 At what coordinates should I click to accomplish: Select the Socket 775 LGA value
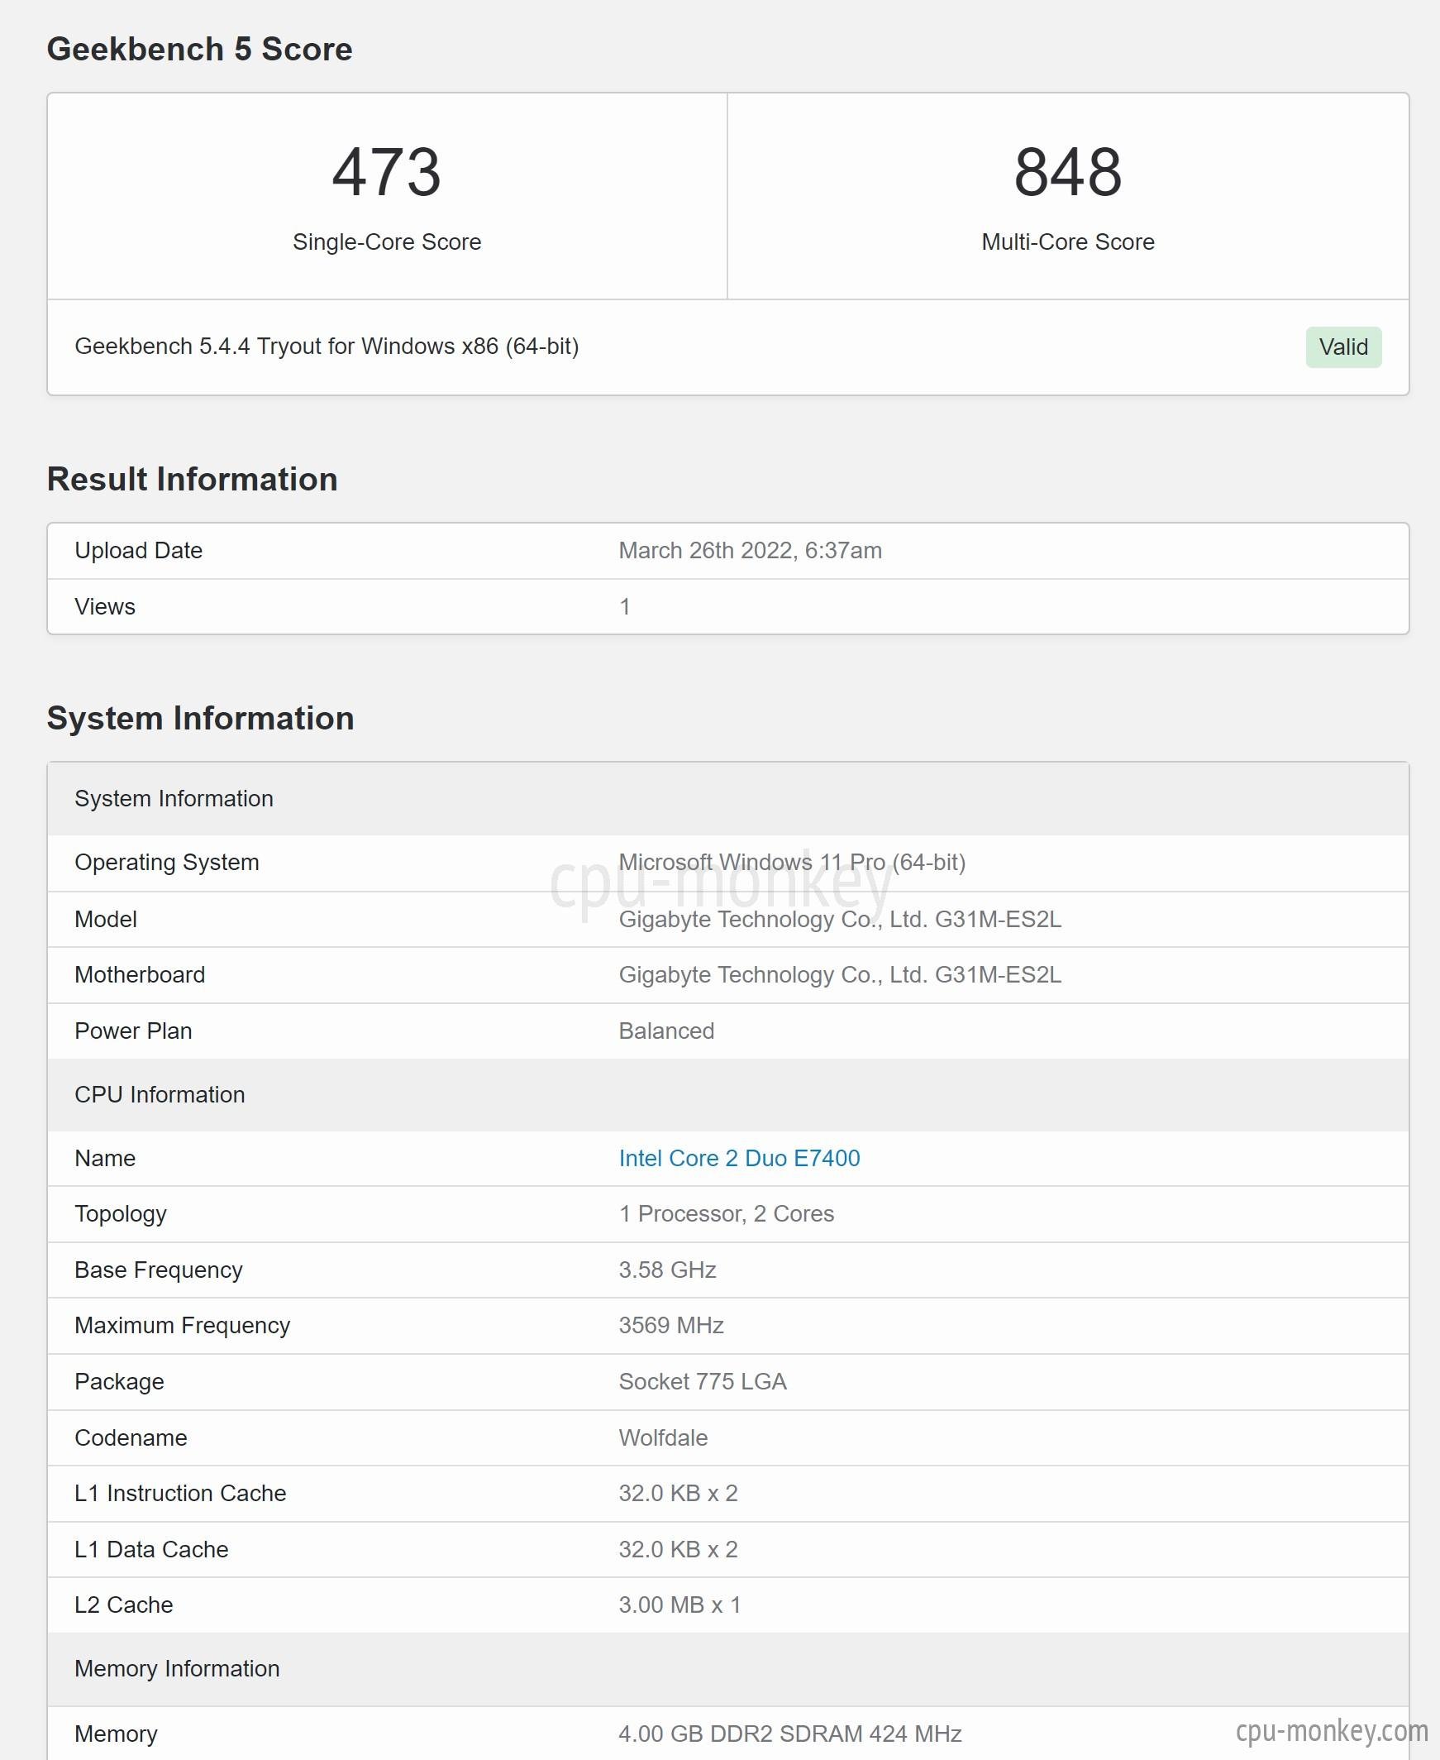coord(703,1380)
